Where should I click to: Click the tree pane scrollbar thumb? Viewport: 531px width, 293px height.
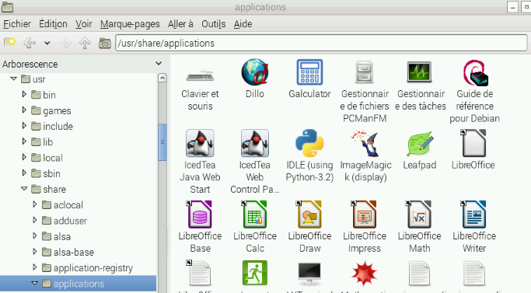tap(162, 142)
